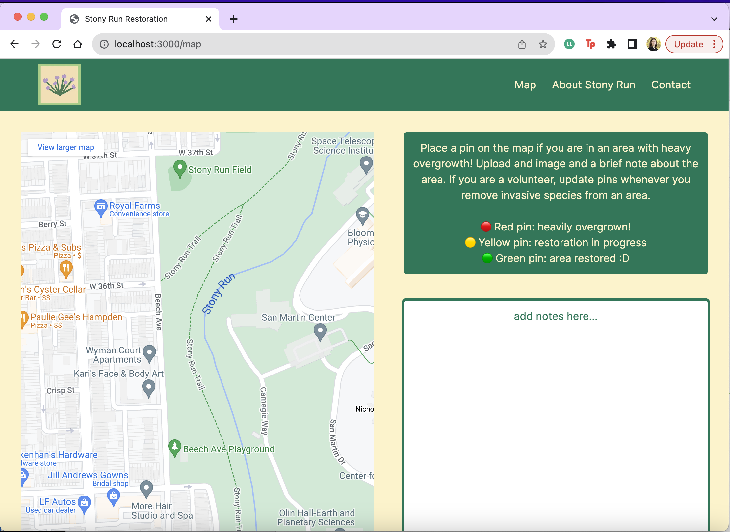
Task: Click View larger map link
Action: click(x=66, y=147)
